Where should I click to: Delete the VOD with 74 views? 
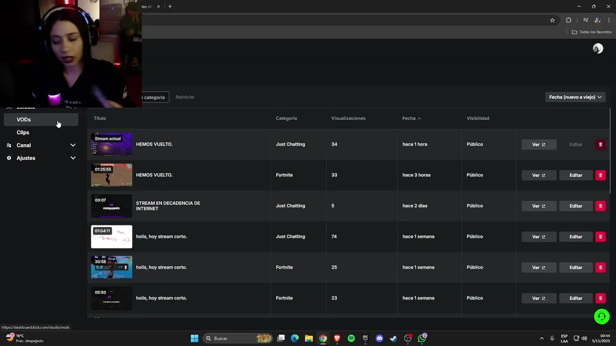pyautogui.click(x=600, y=237)
